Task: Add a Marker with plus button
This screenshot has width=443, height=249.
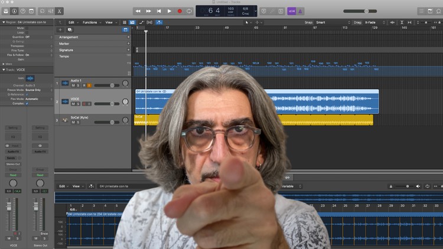Action: pos(129,44)
